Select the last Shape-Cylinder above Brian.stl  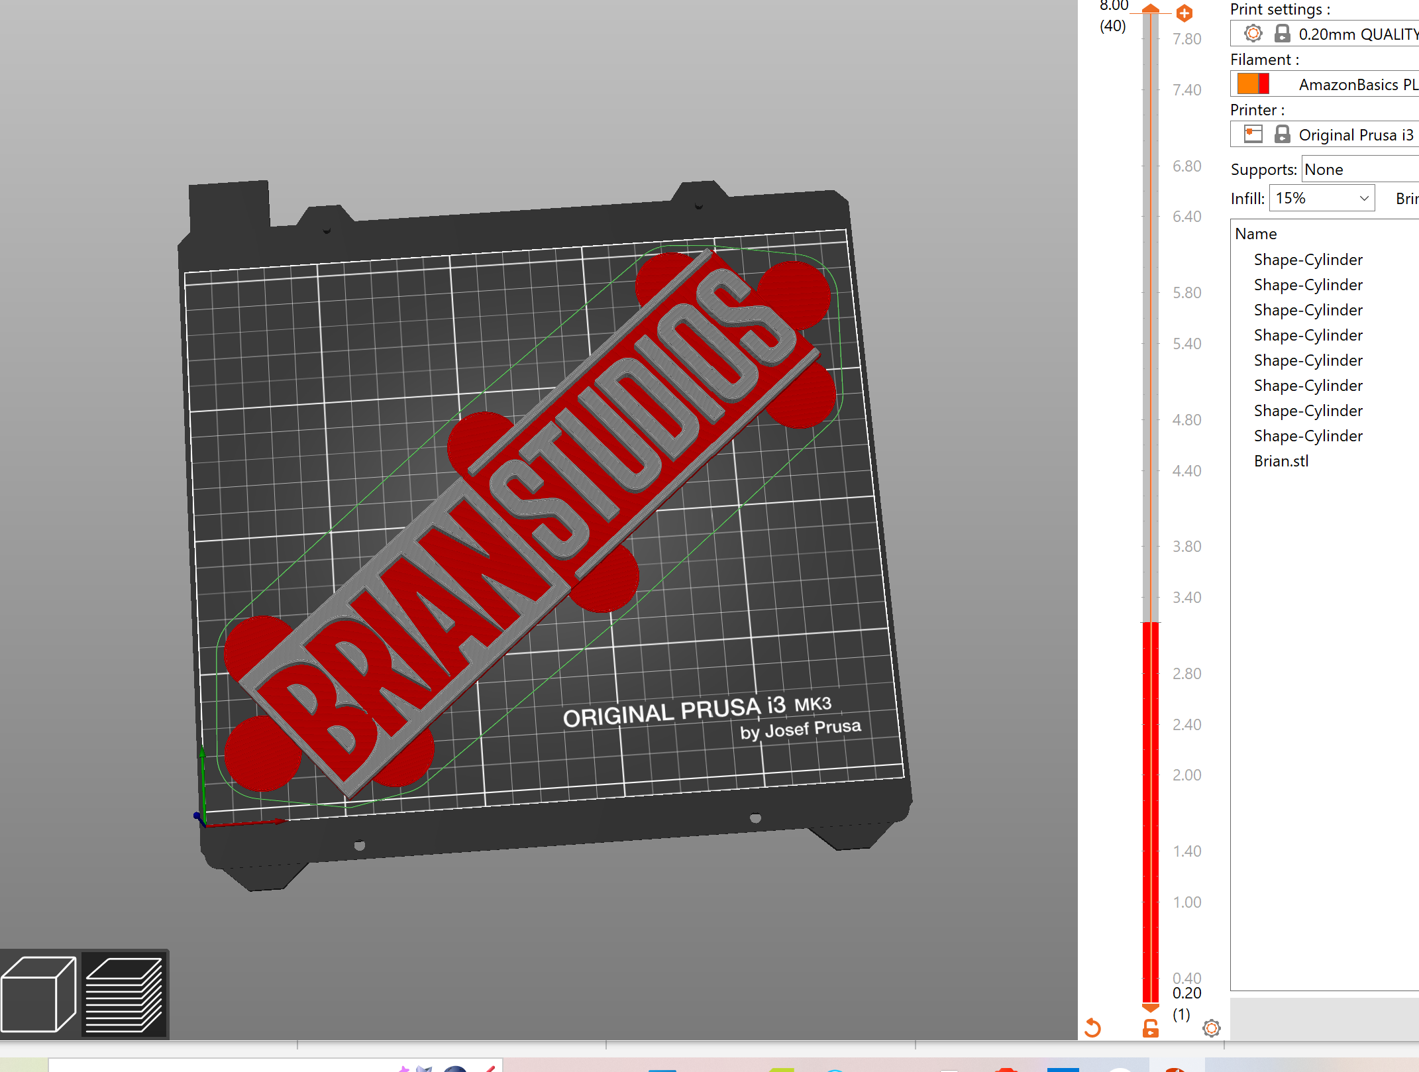[1308, 436]
